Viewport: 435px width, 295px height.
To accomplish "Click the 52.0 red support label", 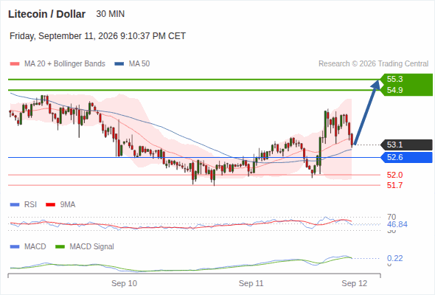I will pyautogui.click(x=394, y=175).
